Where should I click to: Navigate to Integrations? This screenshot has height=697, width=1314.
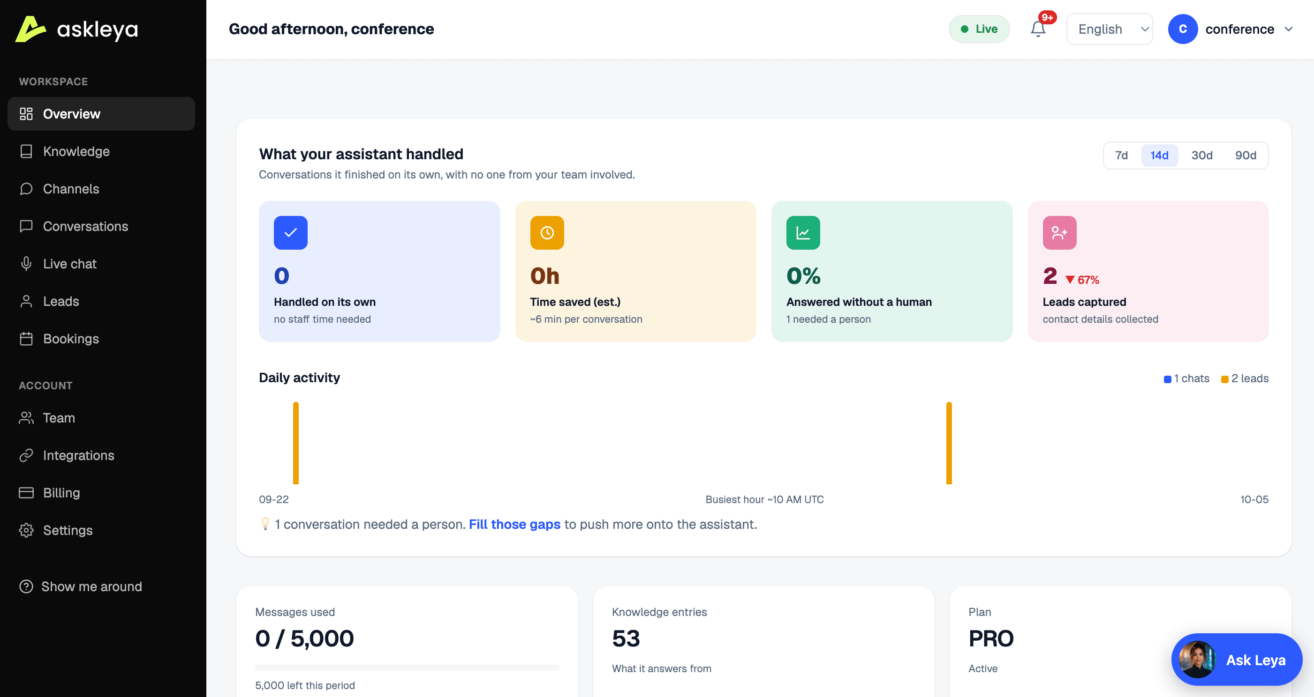pyautogui.click(x=101, y=455)
